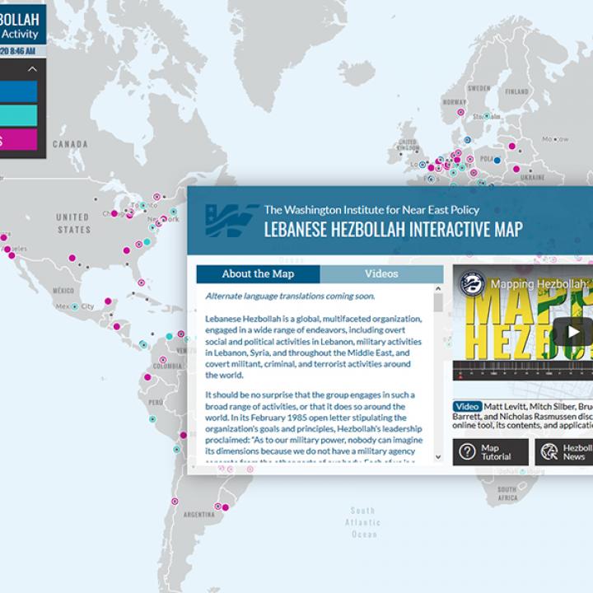Viewport: 593px width, 593px height.
Task: Click the video channel logo thumbnail
Action: 473,283
